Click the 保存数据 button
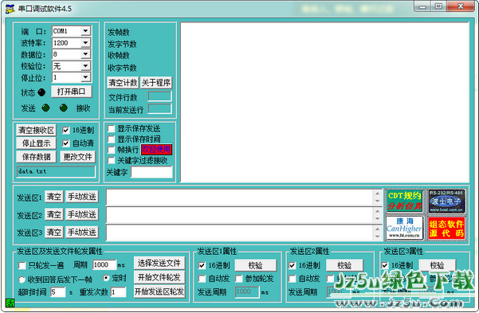479x313 pixels. 36,157
